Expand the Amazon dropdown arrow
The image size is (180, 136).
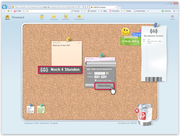click(x=99, y=11)
